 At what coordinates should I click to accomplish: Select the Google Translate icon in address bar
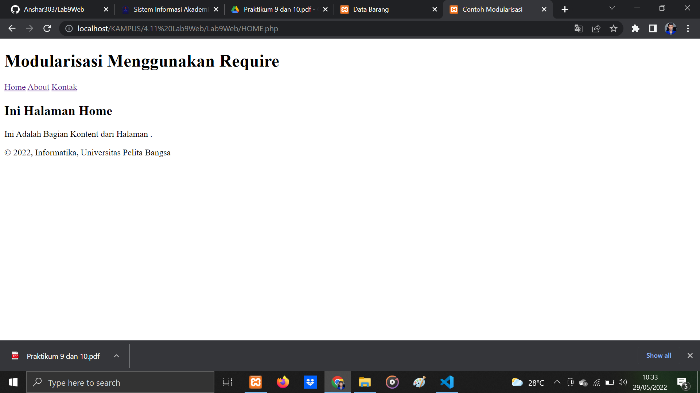(x=578, y=28)
